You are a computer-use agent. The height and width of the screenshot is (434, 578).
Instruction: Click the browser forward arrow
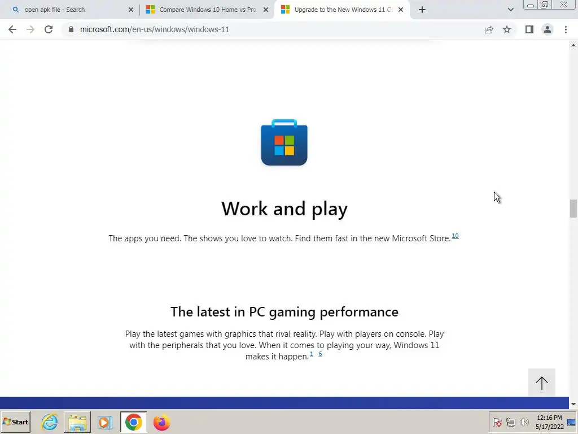tap(30, 29)
